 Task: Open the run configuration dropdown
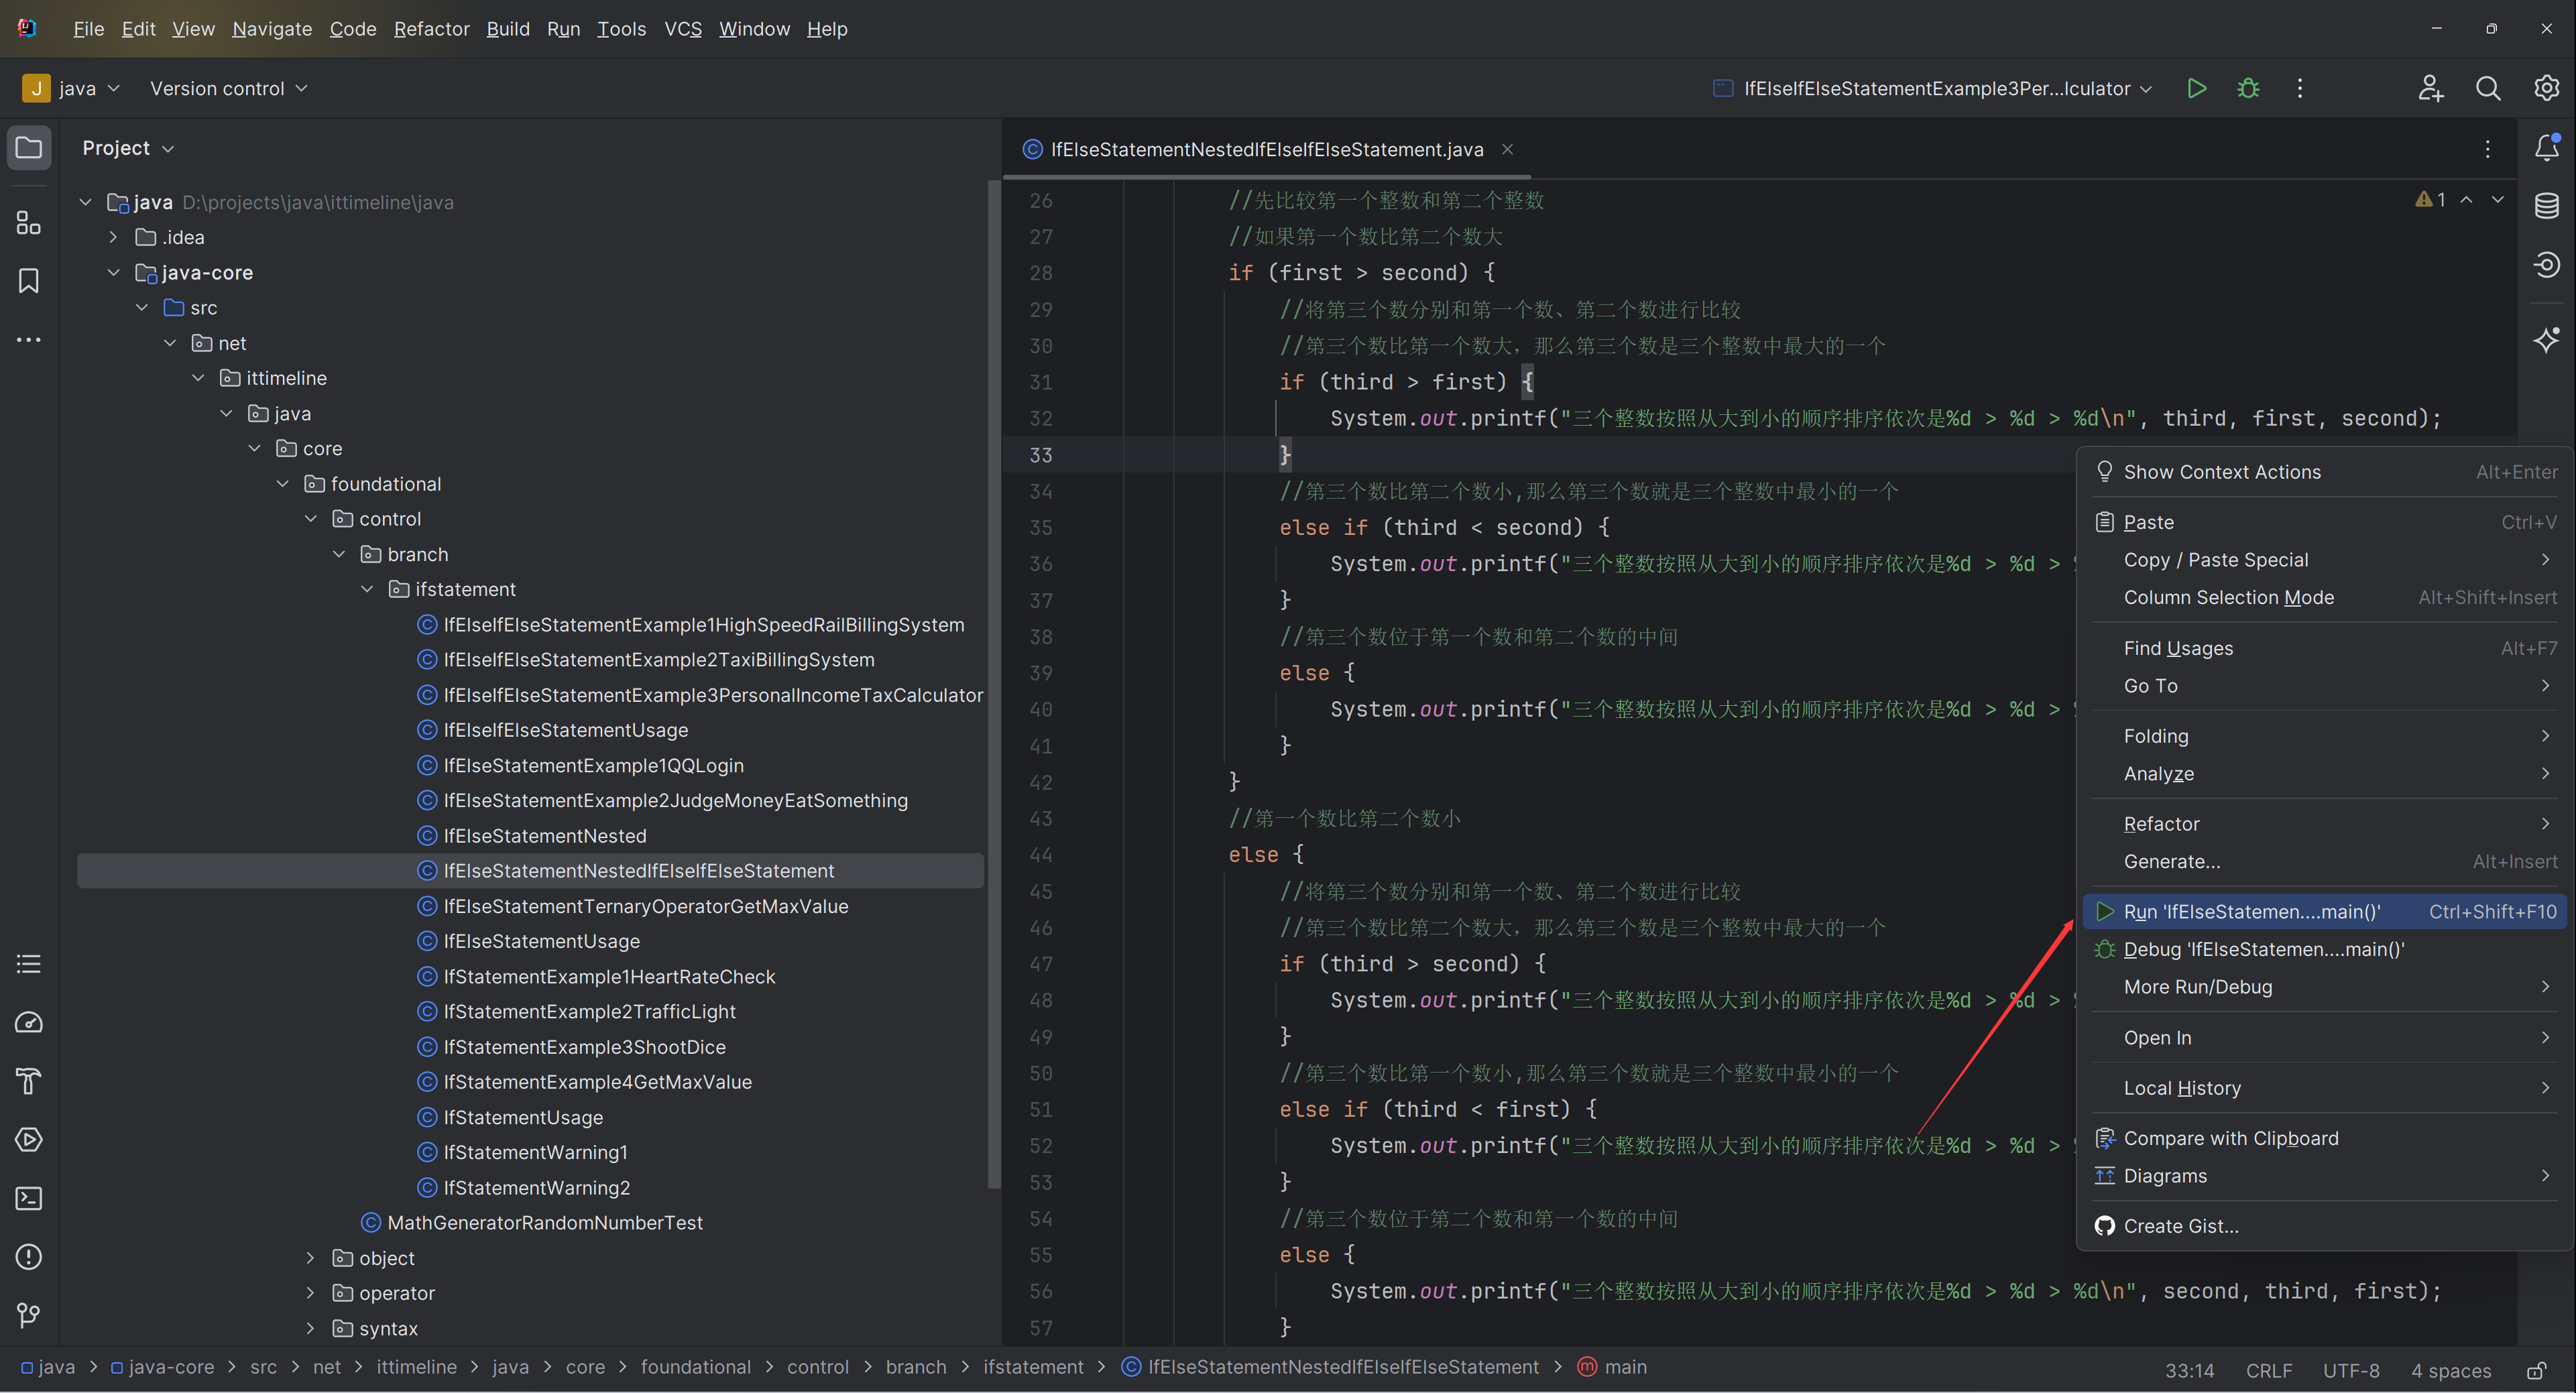coord(1932,88)
